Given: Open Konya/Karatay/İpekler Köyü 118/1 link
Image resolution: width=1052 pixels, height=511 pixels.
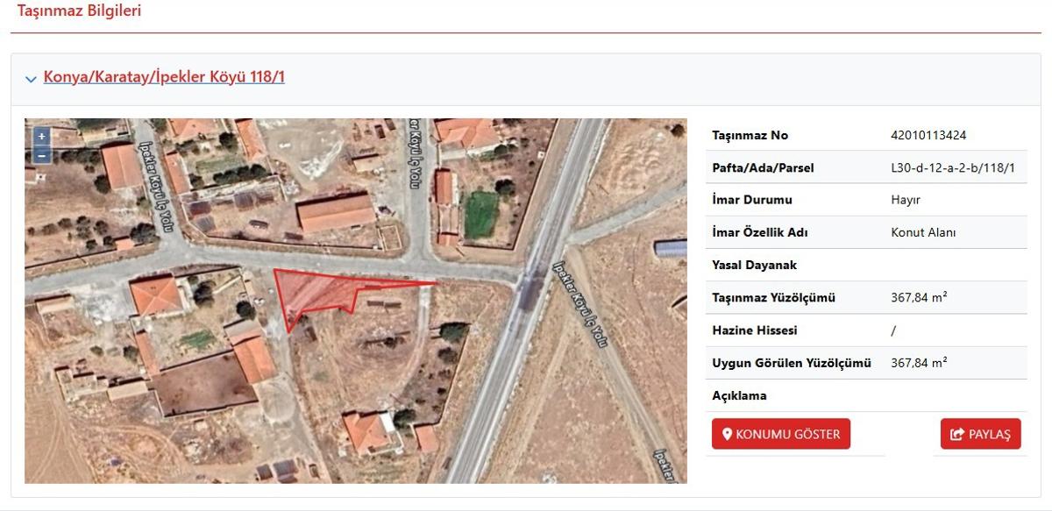Looking at the screenshot, I should pos(164,77).
